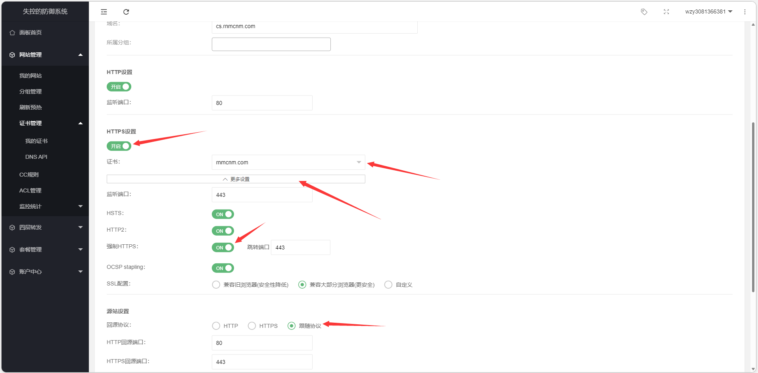Open the three-dot overflow menu

tap(745, 11)
